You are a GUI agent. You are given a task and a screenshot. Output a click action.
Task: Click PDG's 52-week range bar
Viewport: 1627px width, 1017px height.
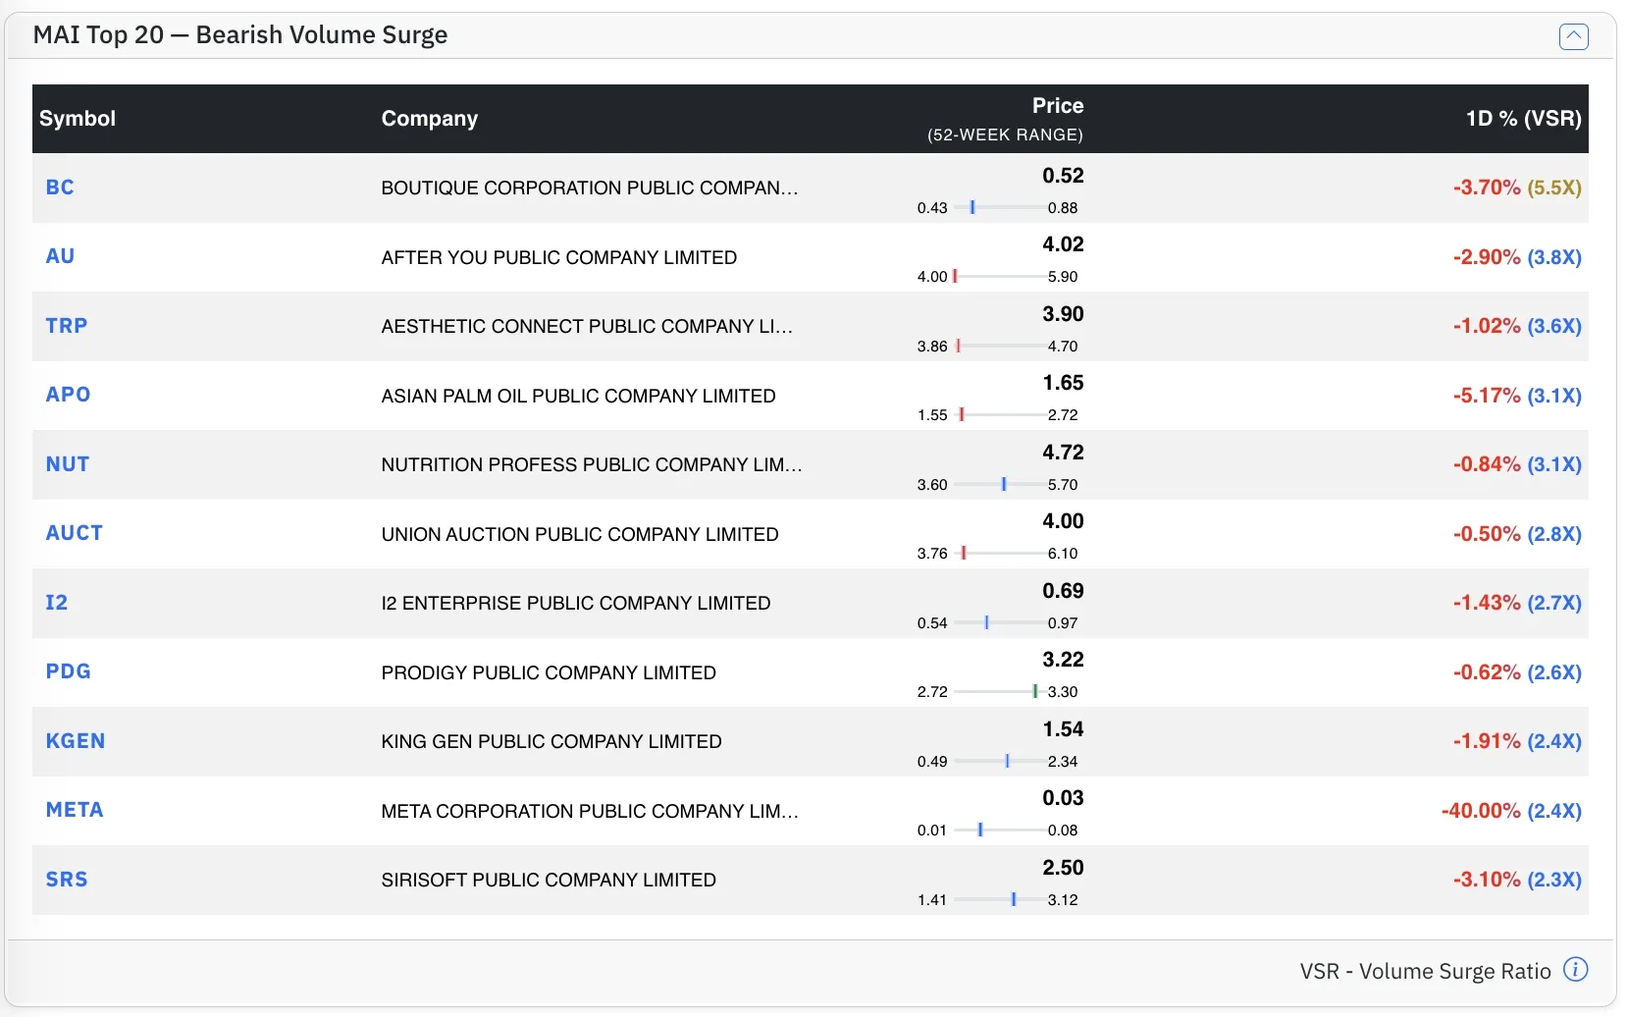(999, 691)
